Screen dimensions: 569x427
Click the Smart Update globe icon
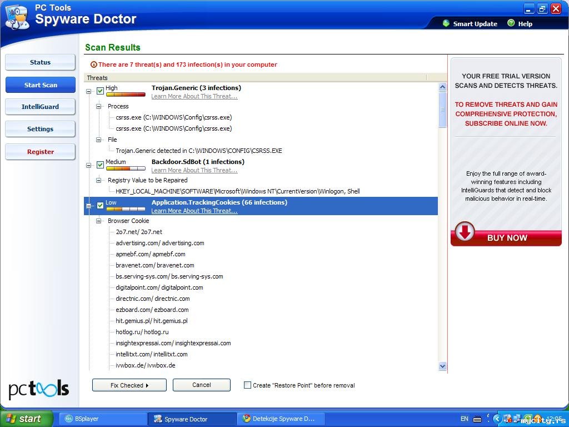[446, 23]
